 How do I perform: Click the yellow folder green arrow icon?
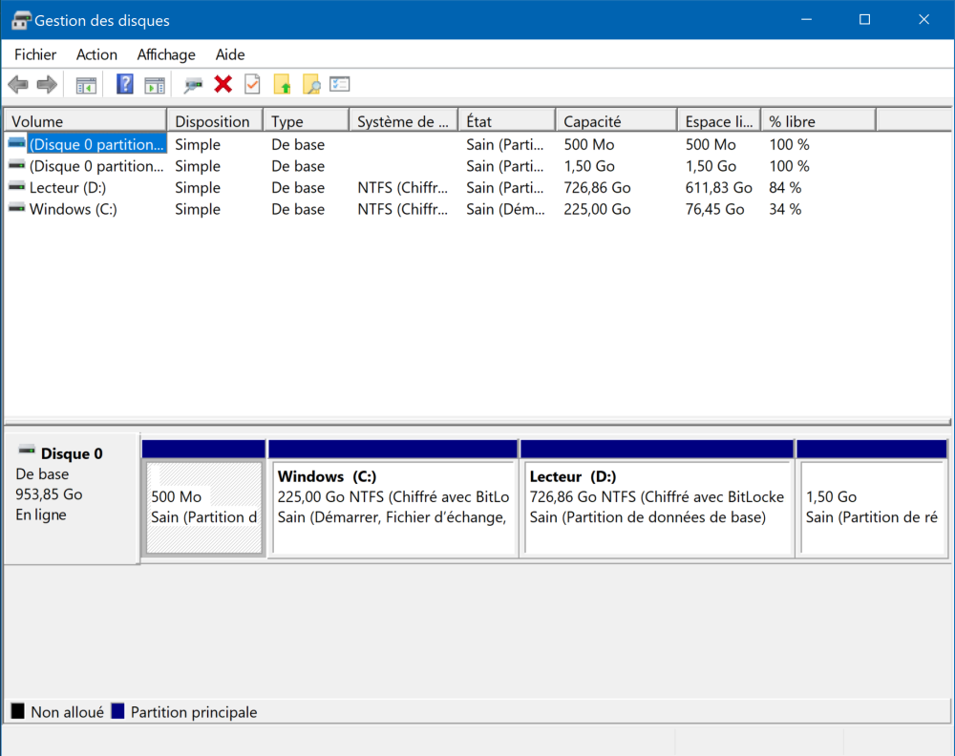tap(282, 85)
